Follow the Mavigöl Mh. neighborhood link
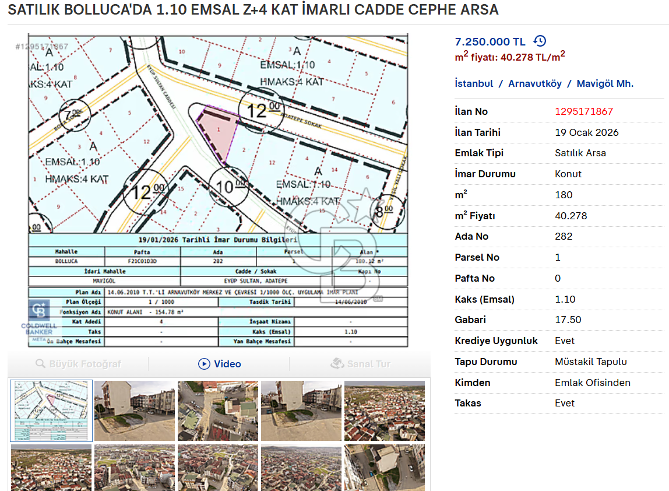Image resolution: width=669 pixels, height=491 pixels. coord(605,83)
